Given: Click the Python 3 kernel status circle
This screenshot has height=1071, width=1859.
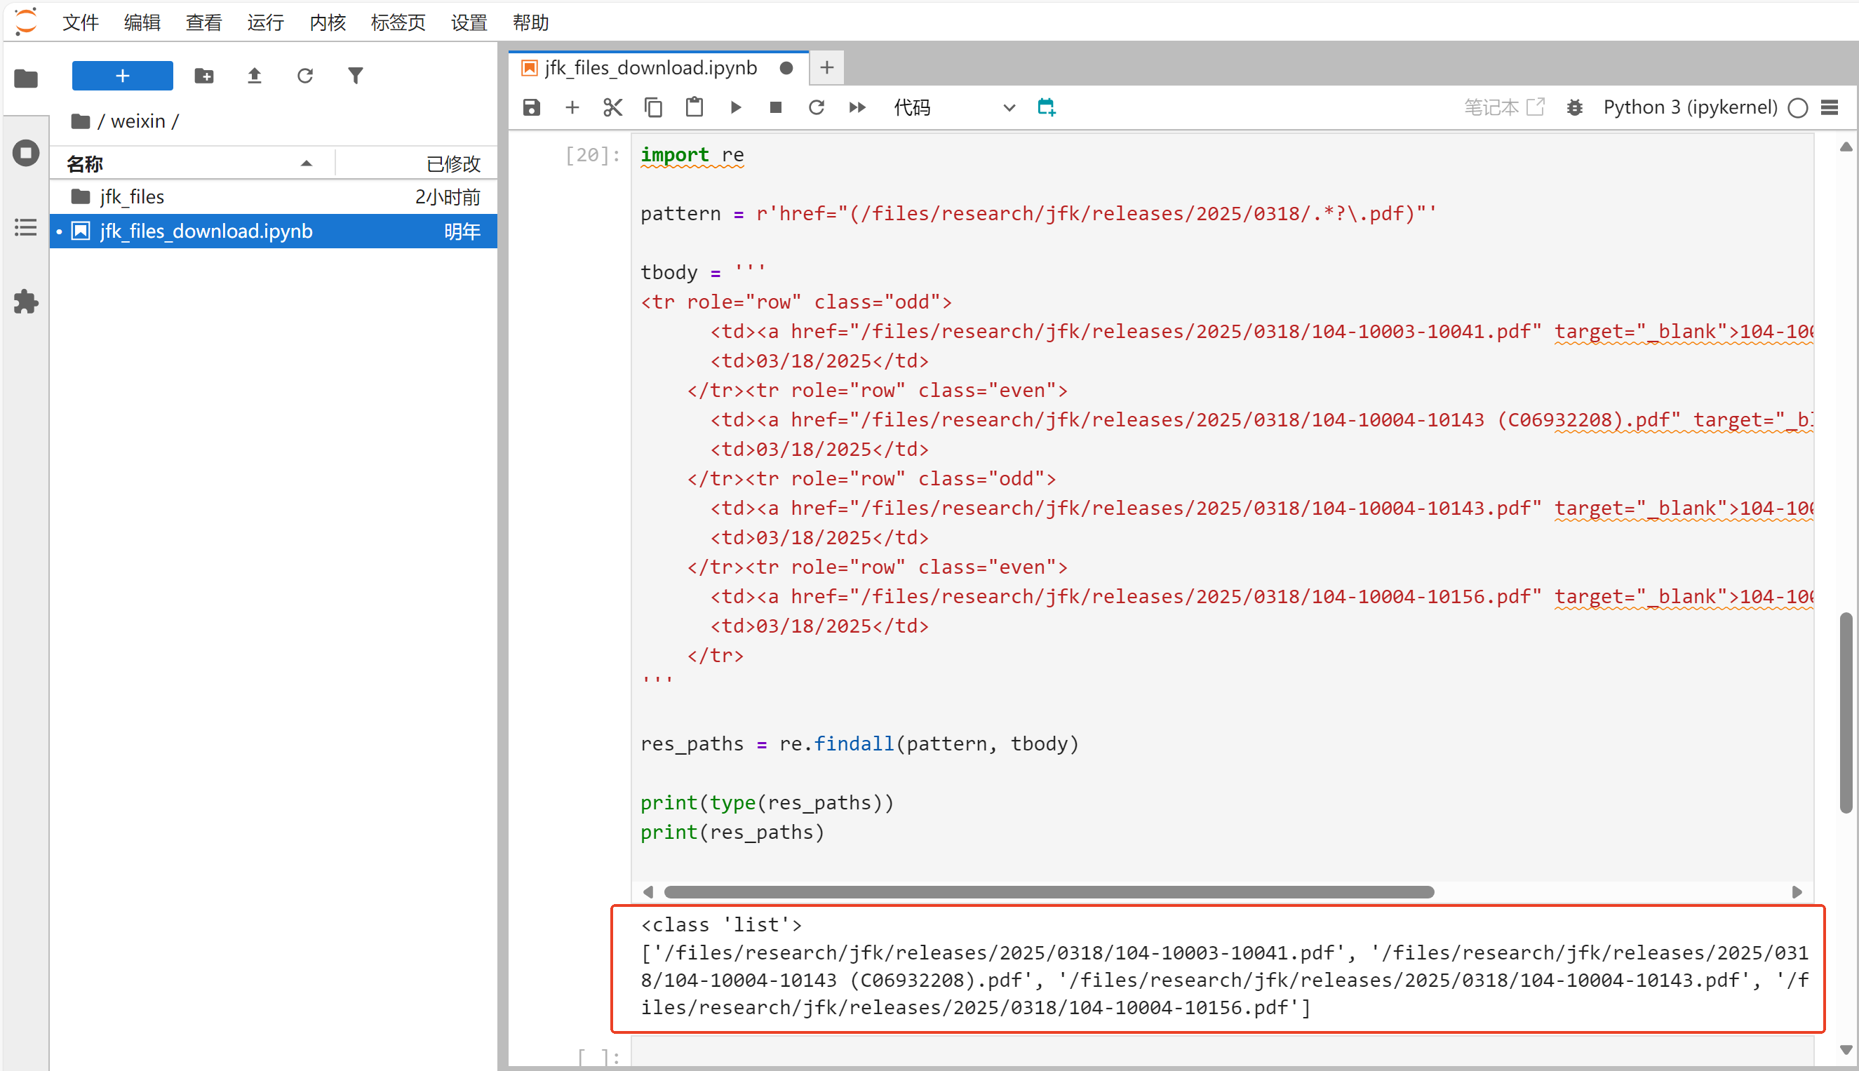Looking at the screenshot, I should tap(1797, 108).
